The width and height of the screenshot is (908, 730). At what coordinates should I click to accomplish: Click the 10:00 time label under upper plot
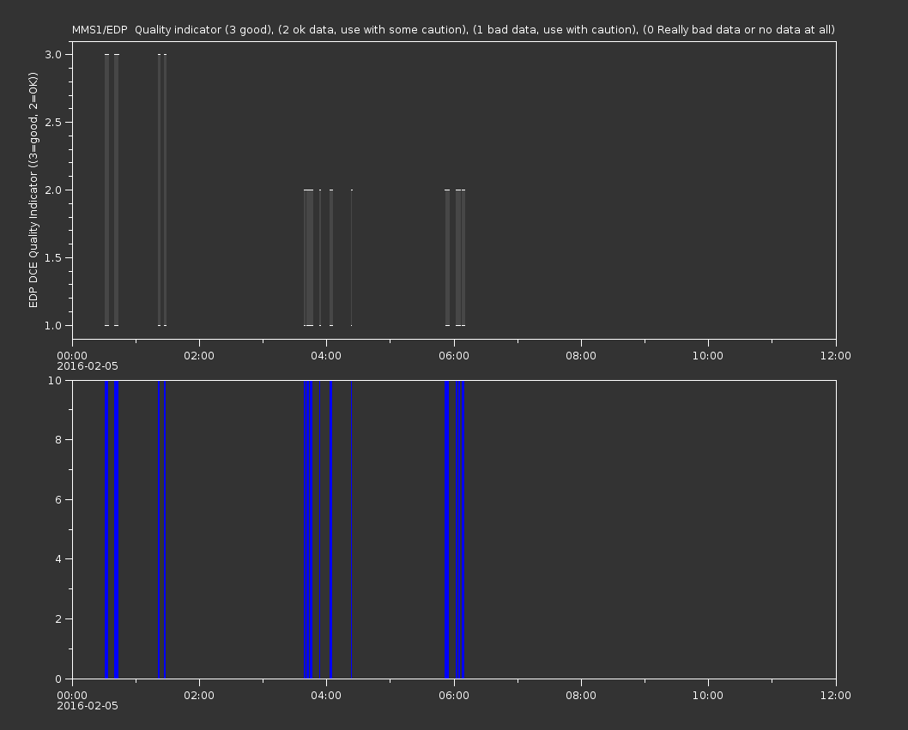coord(708,355)
